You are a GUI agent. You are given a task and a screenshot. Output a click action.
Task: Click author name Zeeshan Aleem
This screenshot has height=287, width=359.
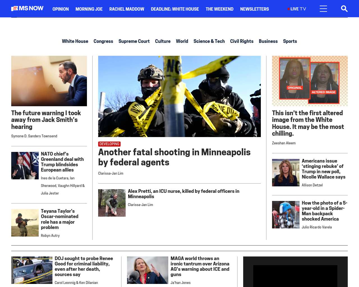click(x=284, y=143)
